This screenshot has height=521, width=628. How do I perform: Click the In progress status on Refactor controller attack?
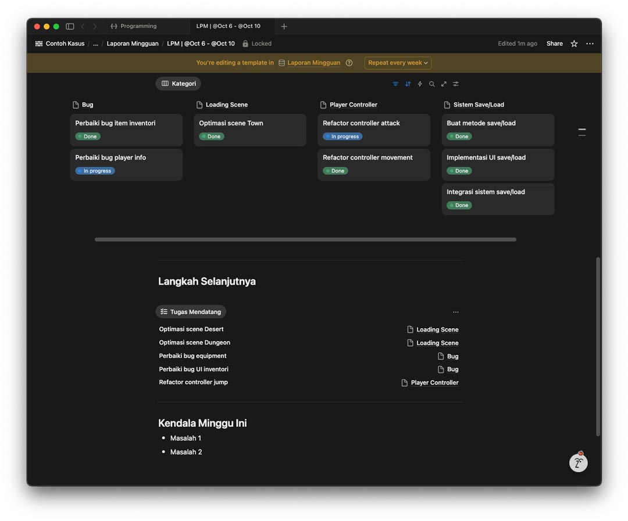click(x=342, y=136)
